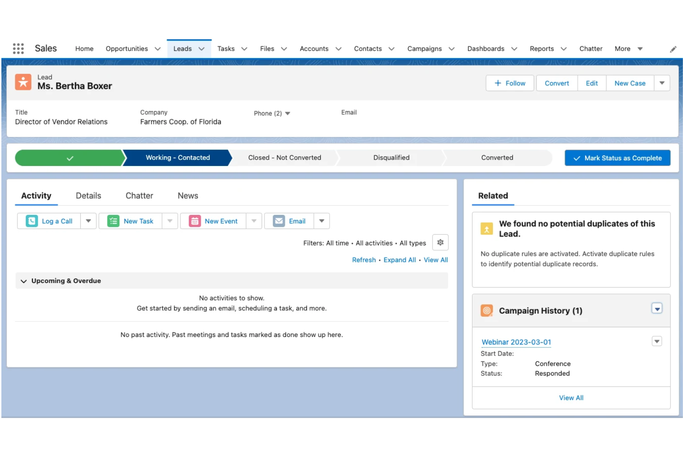Collapse the Upcoming & Overdue section
Image resolution: width=683 pixels, height=455 pixels.
[24, 280]
